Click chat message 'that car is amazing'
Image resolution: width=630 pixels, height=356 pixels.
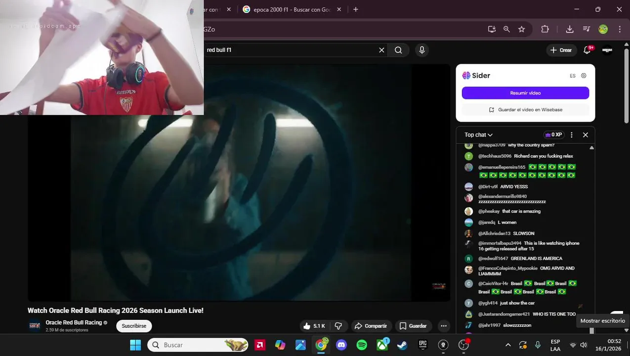[521, 212]
